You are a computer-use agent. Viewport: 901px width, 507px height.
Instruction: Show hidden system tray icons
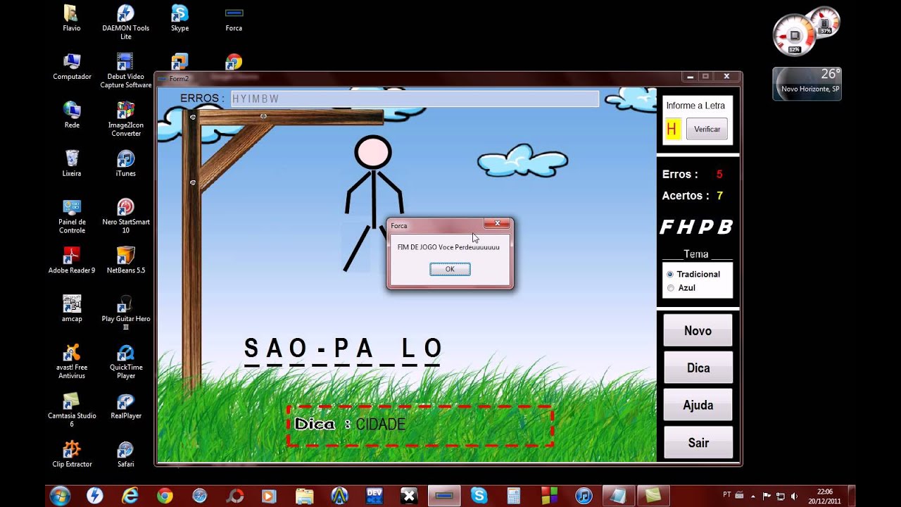[x=753, y=496]
